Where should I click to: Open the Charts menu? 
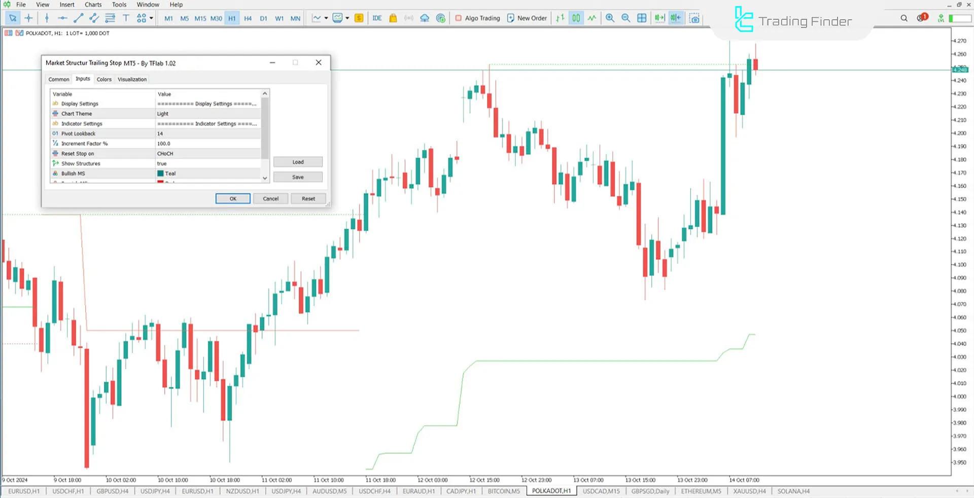click(93, 5)
